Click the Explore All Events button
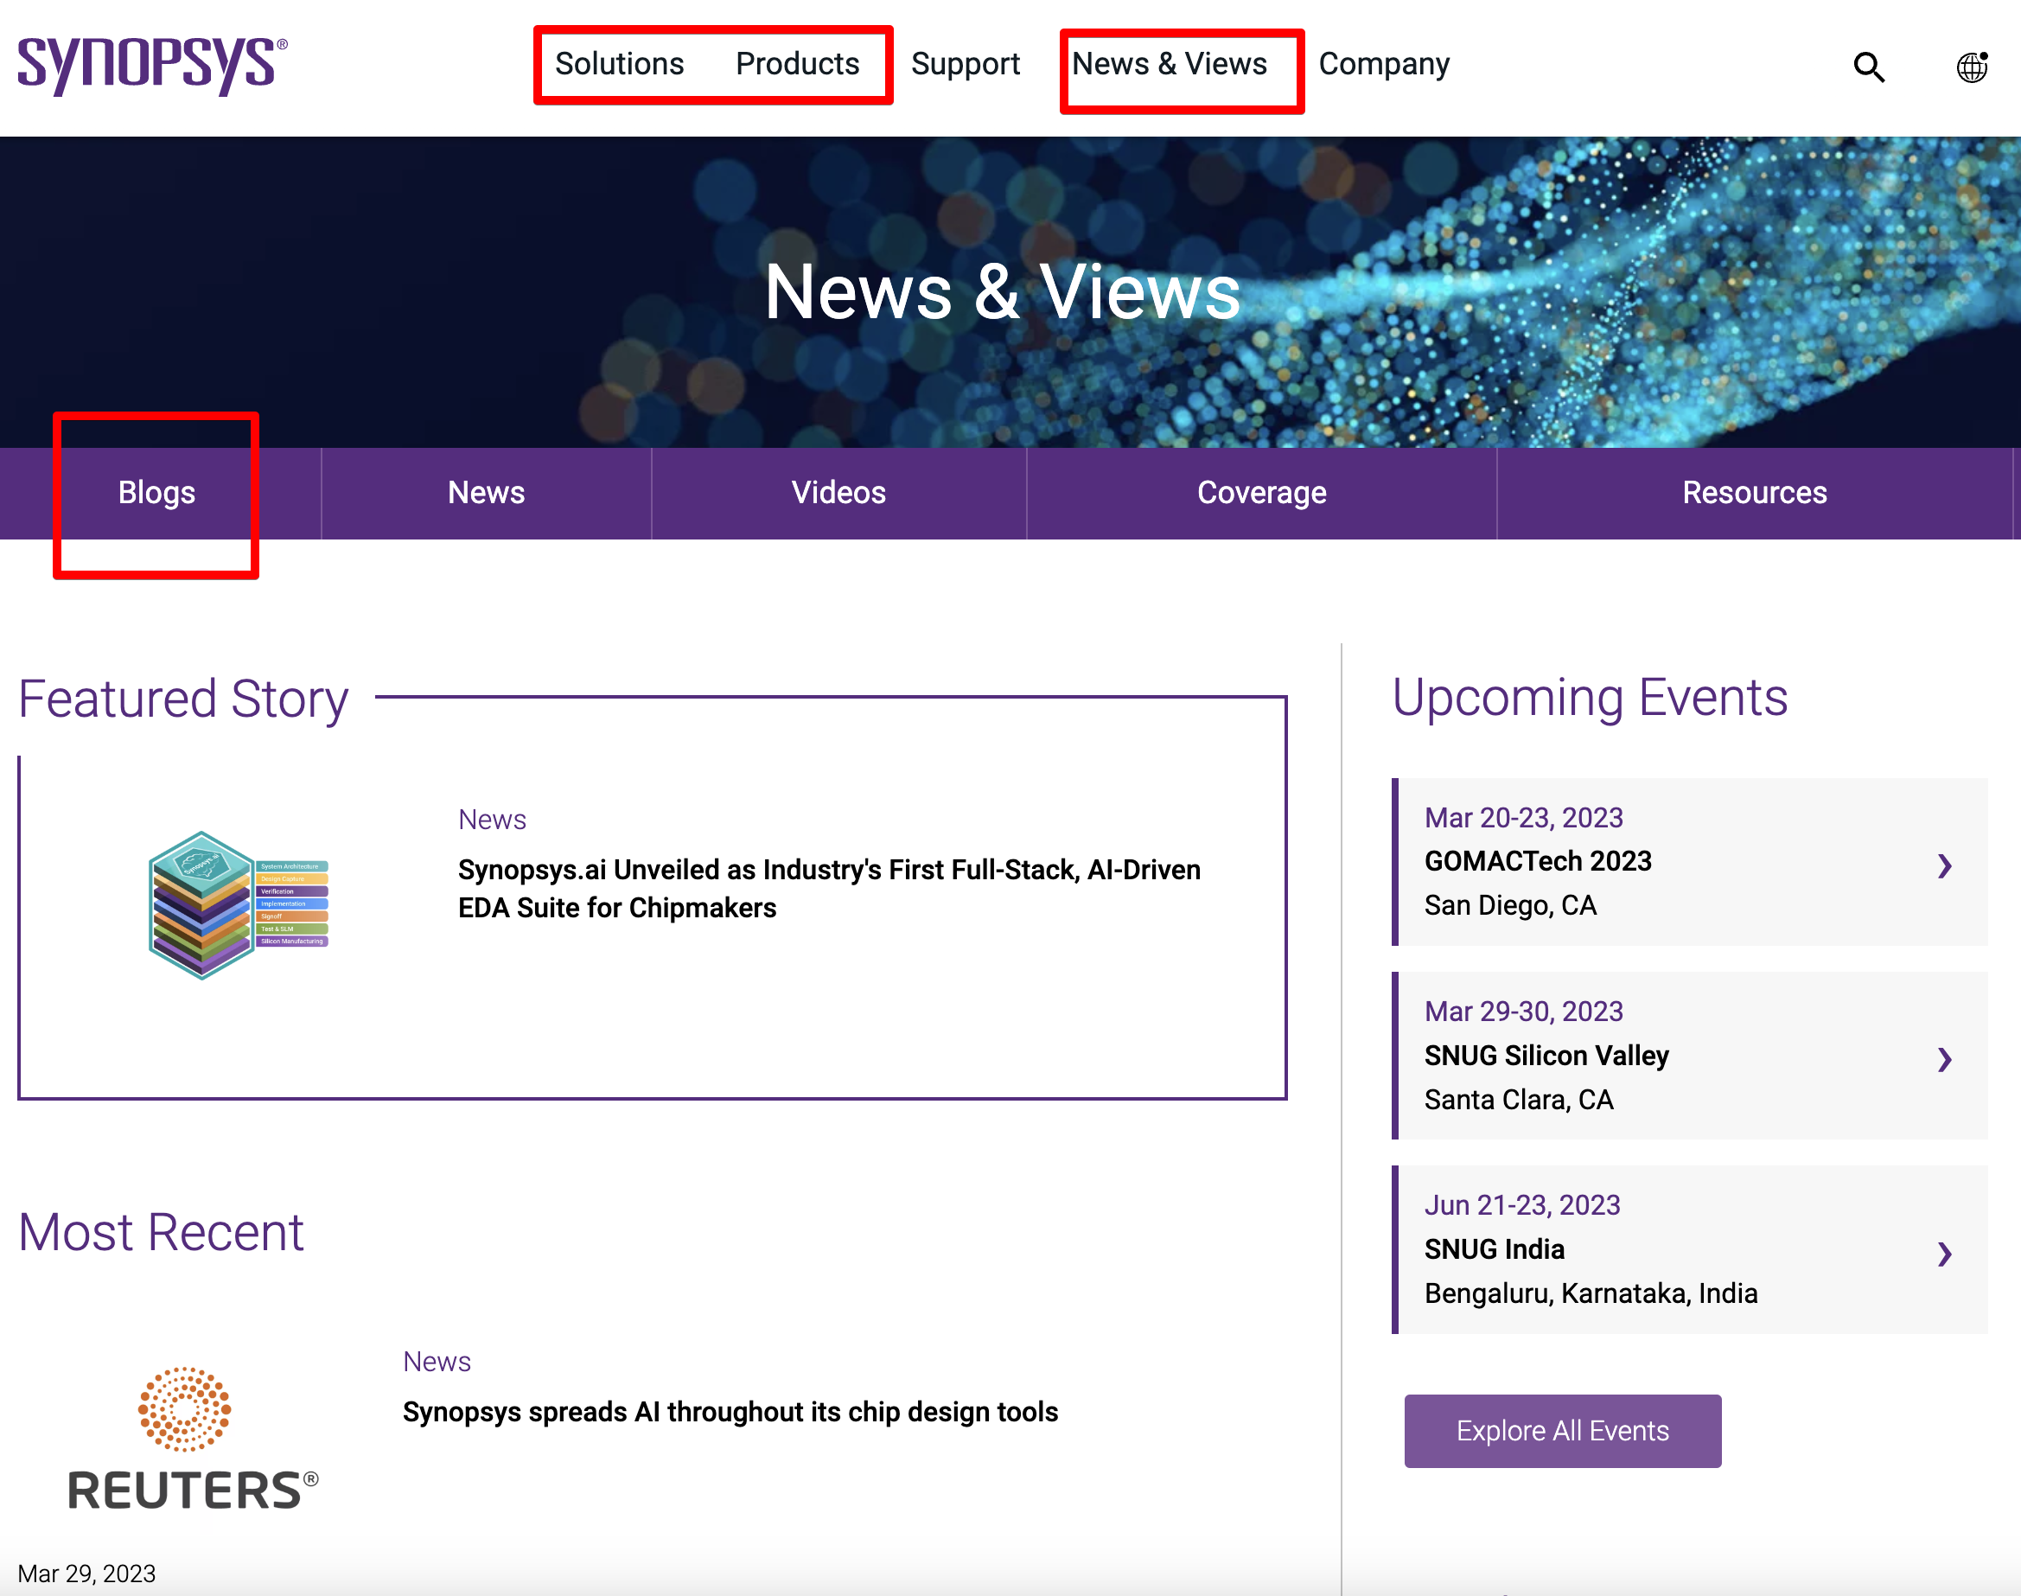 [x=1562, y=1431]
